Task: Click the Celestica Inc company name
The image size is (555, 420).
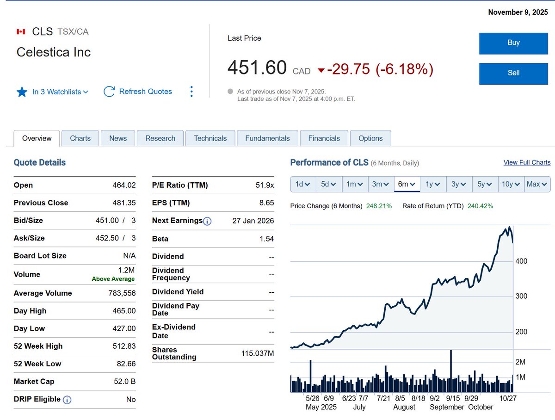Action: pos(54,52)
